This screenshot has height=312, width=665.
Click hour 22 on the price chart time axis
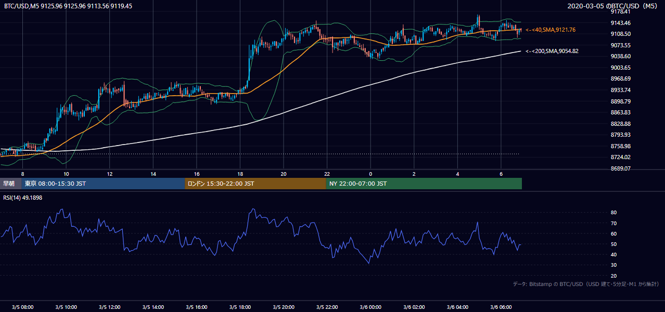coord(327,174)
